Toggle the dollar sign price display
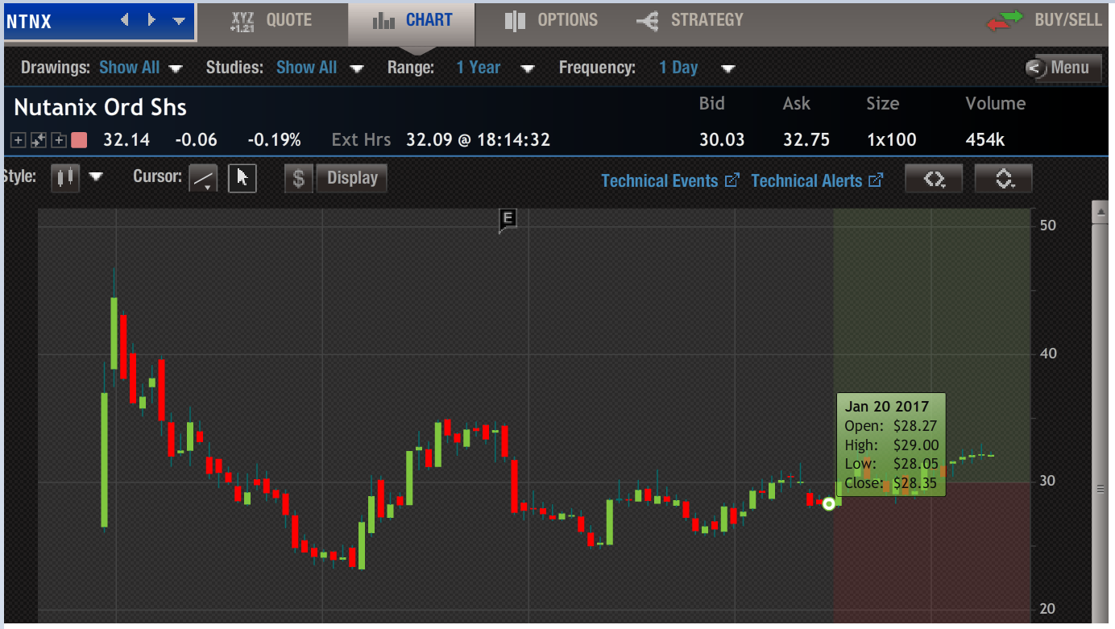The height and width of the screenshot is (629, 1115). (x=298, y=178)
